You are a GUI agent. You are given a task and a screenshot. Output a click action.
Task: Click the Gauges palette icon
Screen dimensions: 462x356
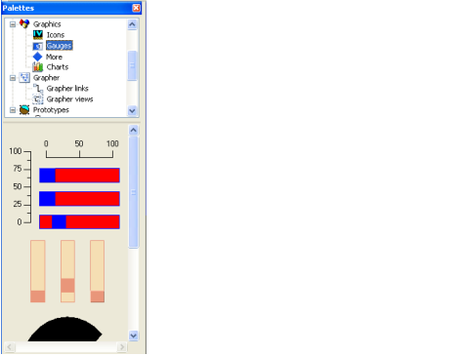pyautogui.click(x=38, y=46)
